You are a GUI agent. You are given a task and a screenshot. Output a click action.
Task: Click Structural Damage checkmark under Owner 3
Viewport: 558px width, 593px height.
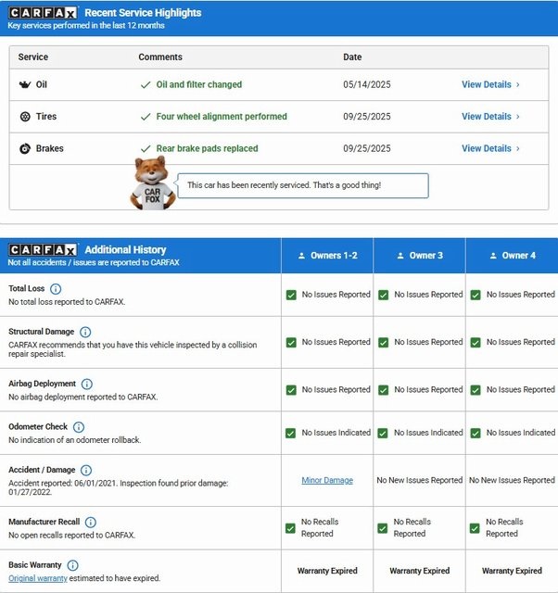pyautogui.click(x=384, y=342)
